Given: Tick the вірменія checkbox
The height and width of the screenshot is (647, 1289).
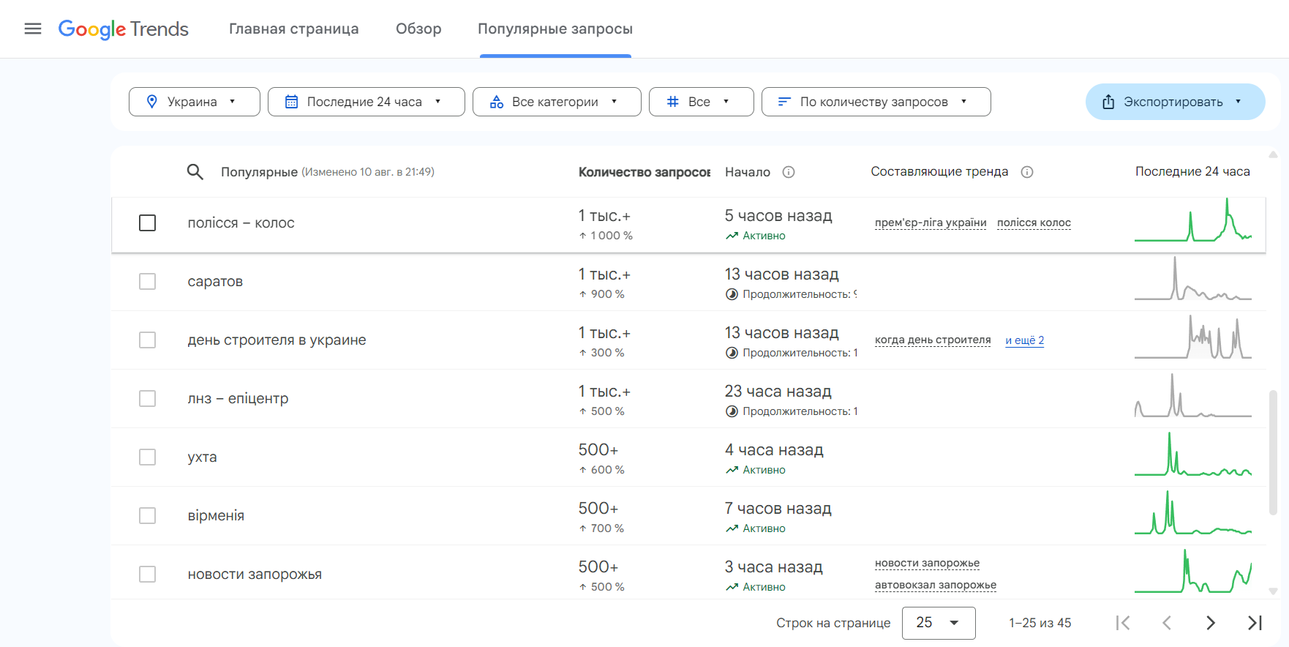Looking at the screenshot, I should click(x=148, y=515).
